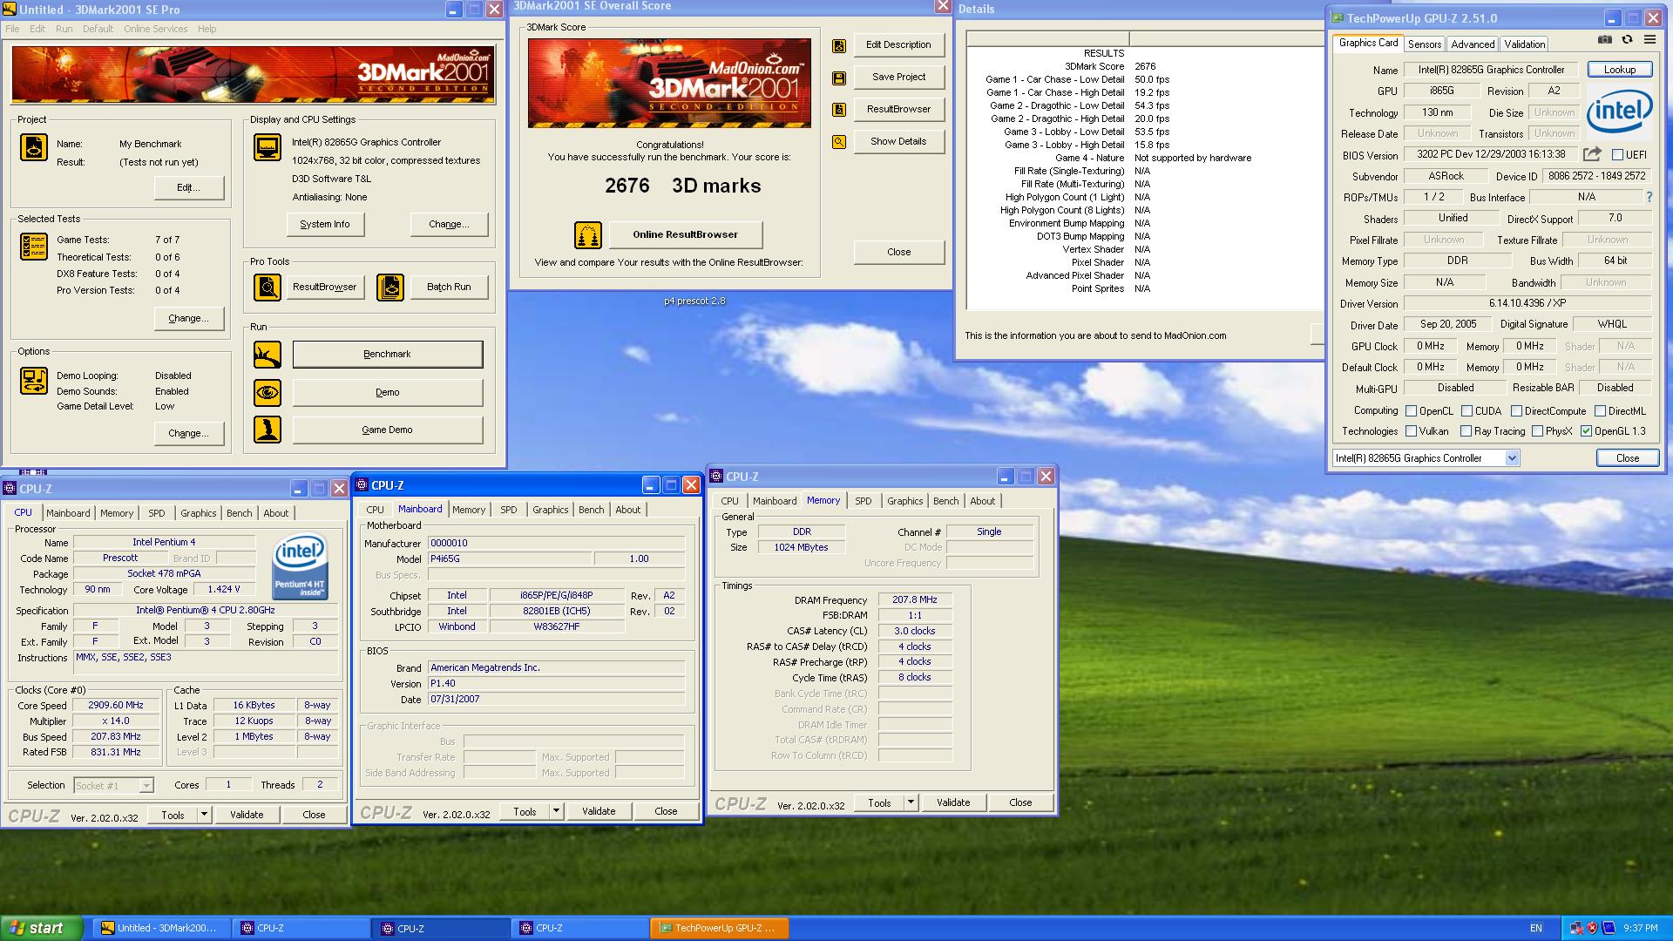Open Bench tab in CPU-Z Mainboard window
1673x941 pixels.
coord(591,510)
